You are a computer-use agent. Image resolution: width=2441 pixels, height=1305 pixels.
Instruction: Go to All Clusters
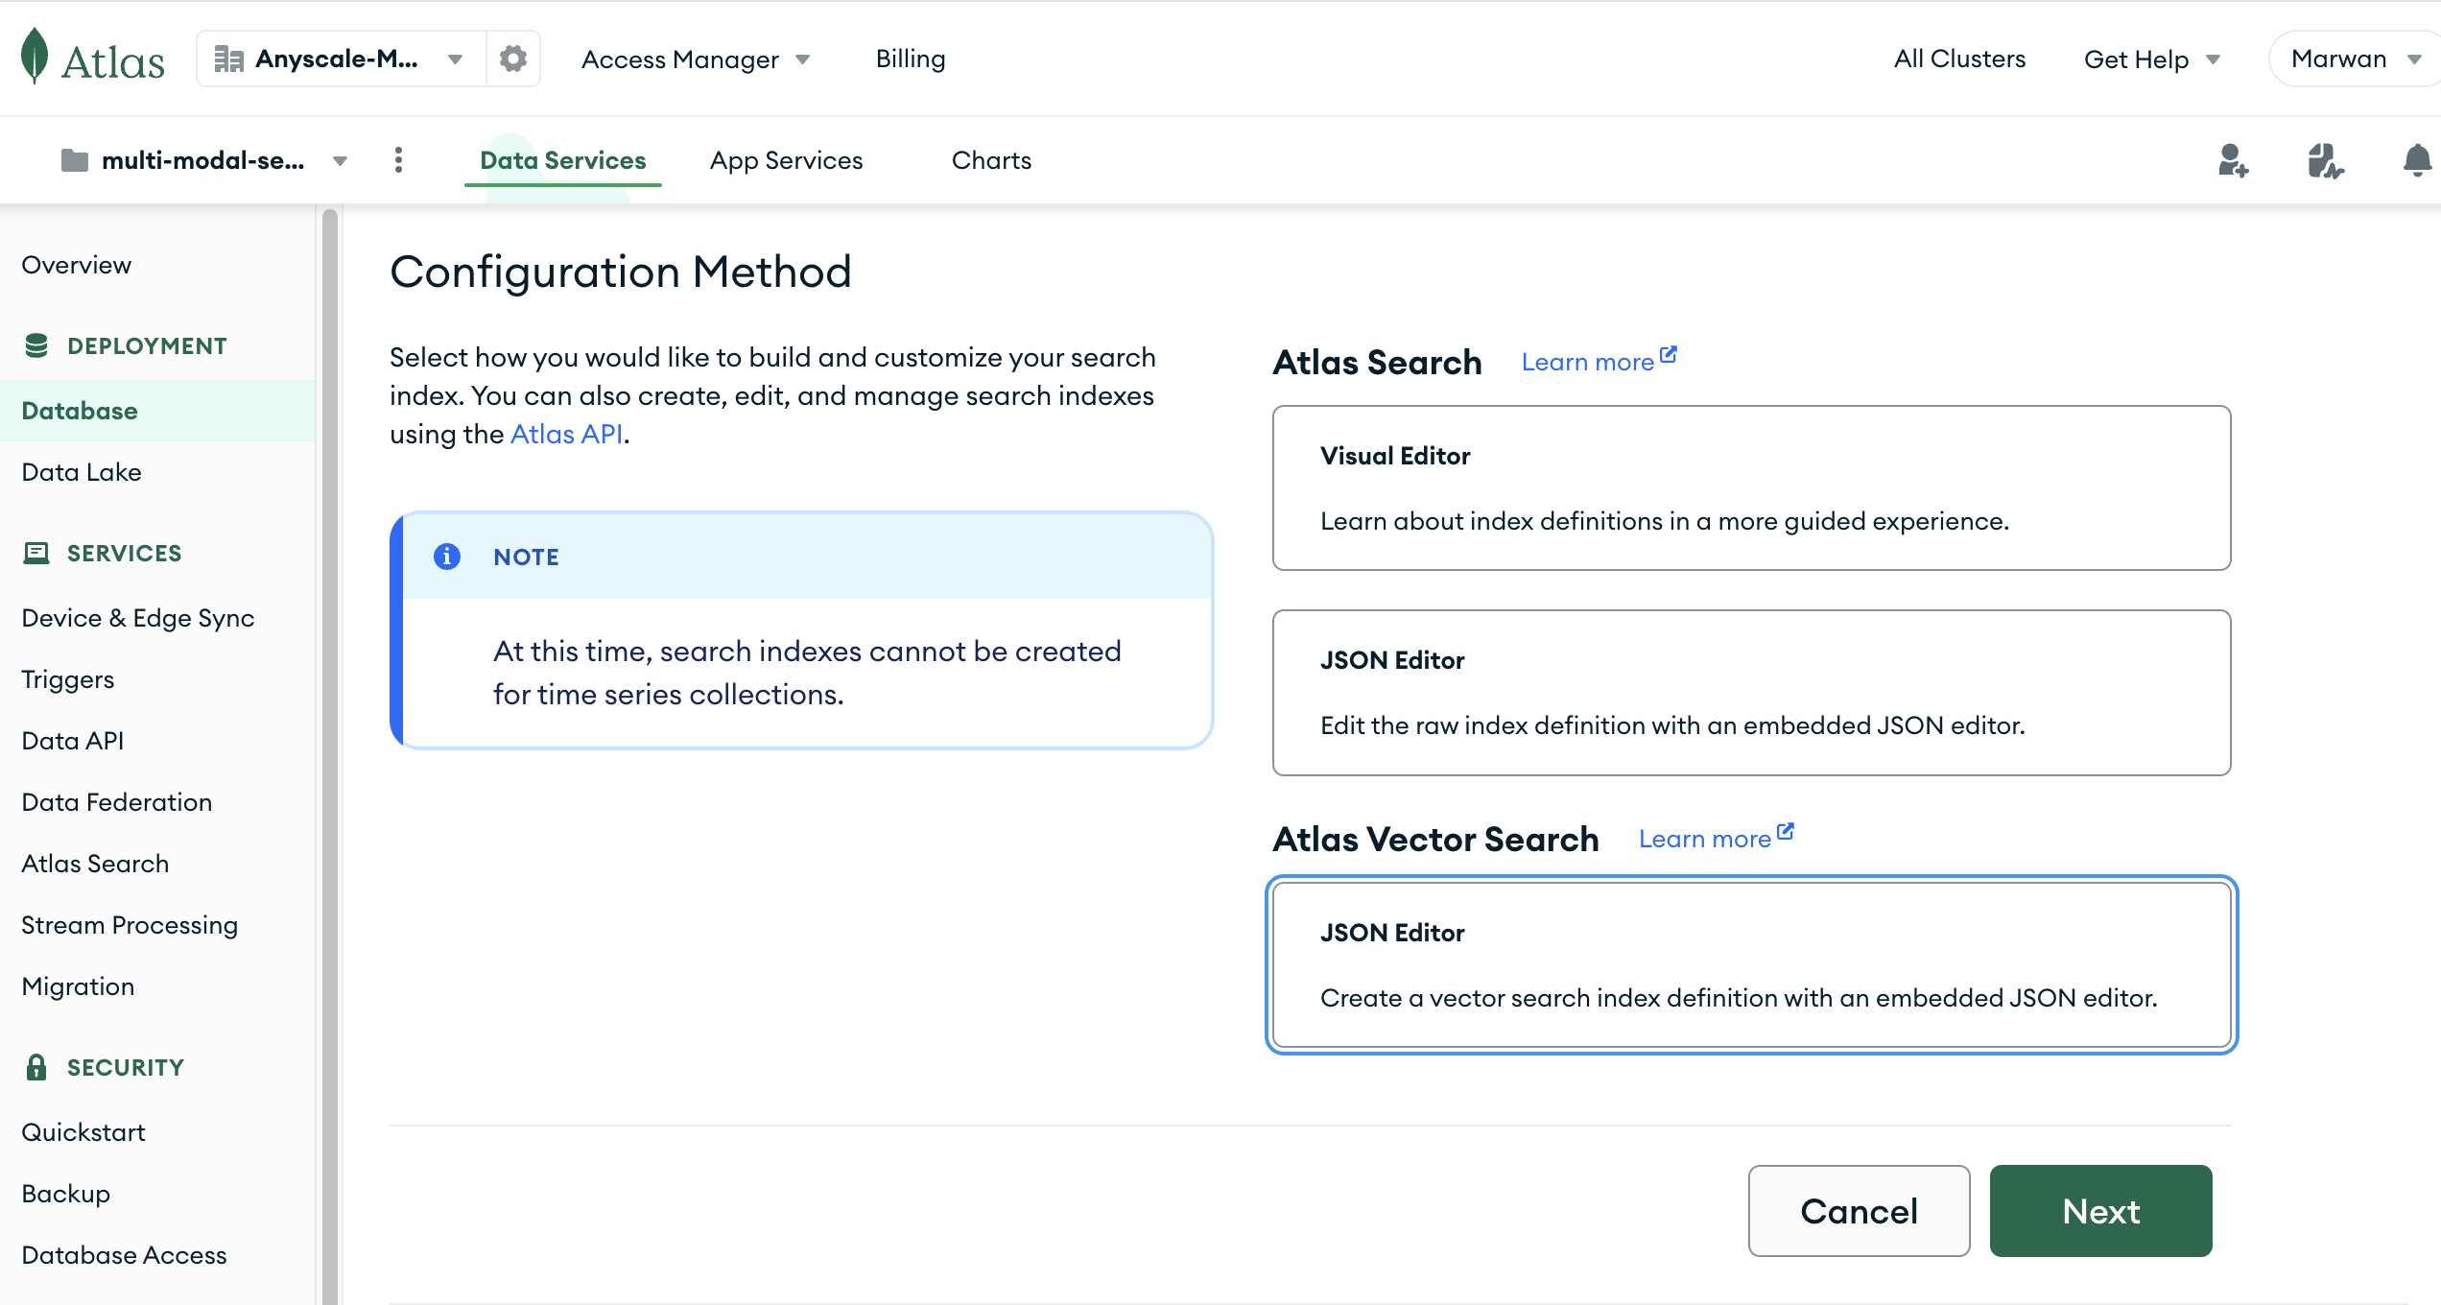coord(1959,59)
